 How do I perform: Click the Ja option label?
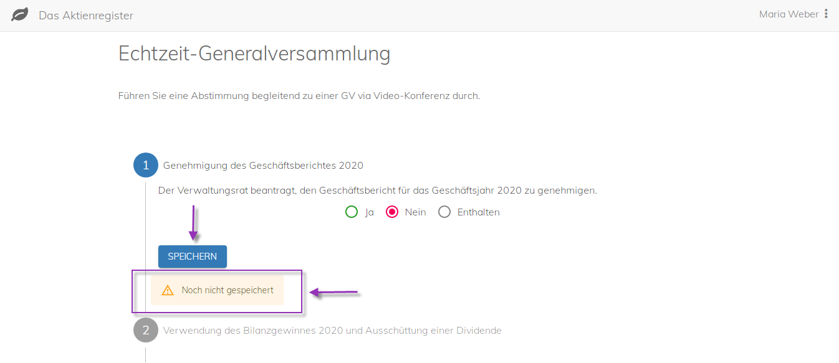[370, 212]
